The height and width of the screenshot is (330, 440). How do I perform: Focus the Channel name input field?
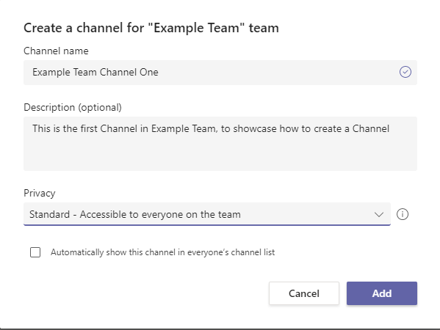[220, 73]
